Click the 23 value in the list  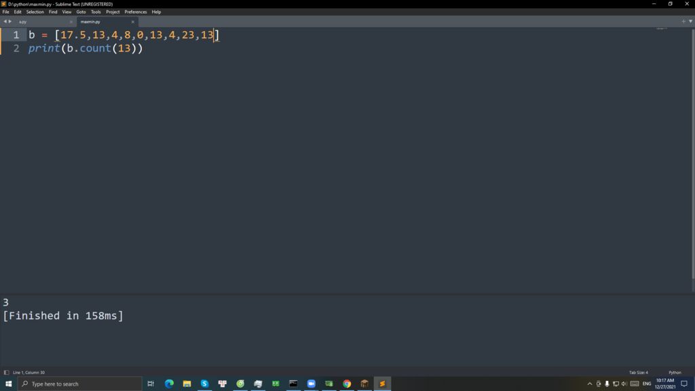(189, 35)
